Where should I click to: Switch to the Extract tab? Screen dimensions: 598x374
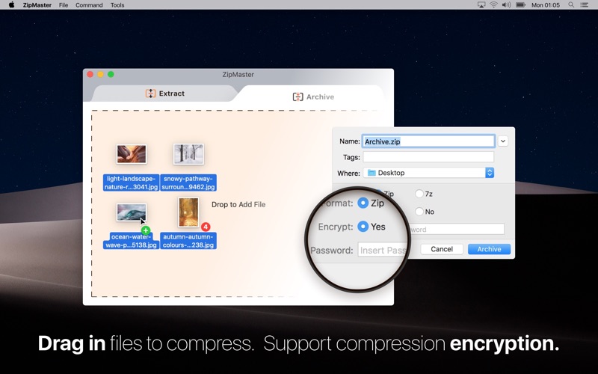click(164, 93)
